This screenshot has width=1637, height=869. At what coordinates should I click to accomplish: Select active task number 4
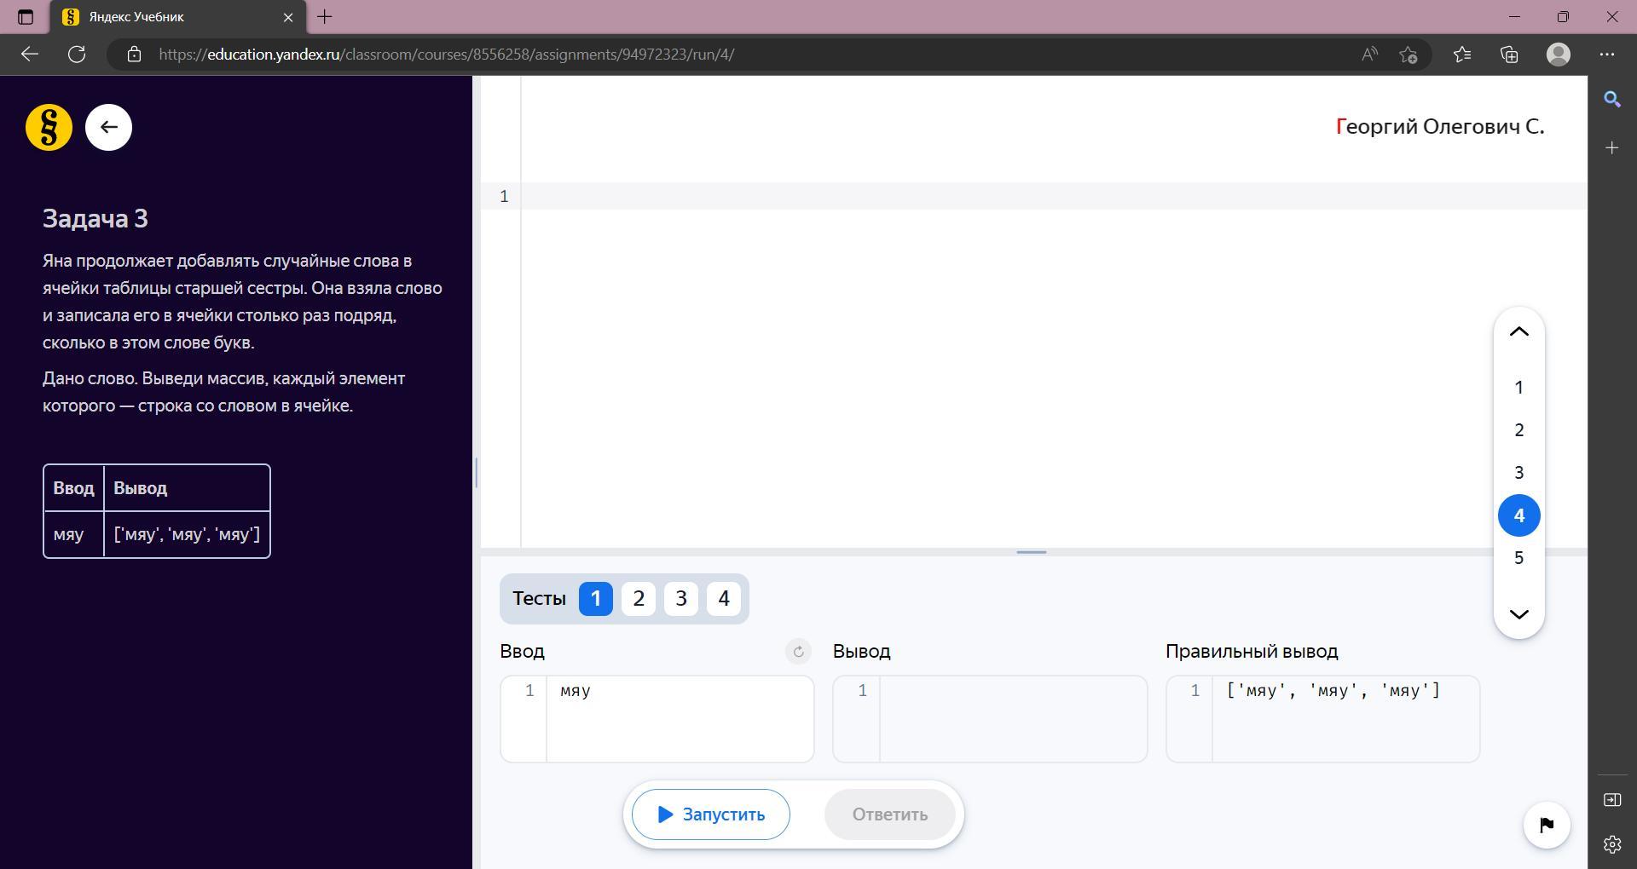1518,515
